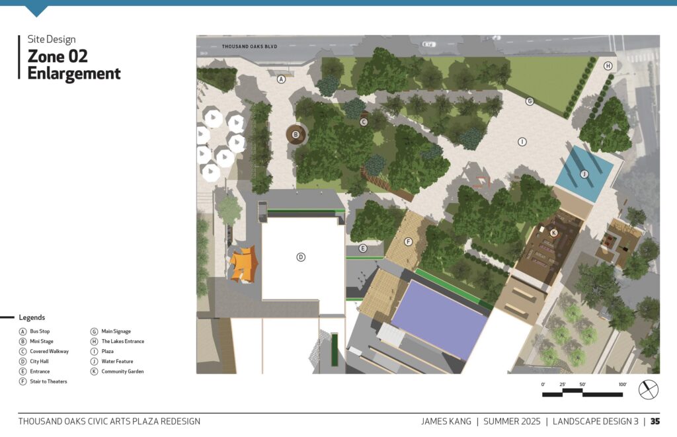Select the circled B marker on the mini stage
Image resolution: width=677 pixels, height=437 pixels.
point(296,135)
